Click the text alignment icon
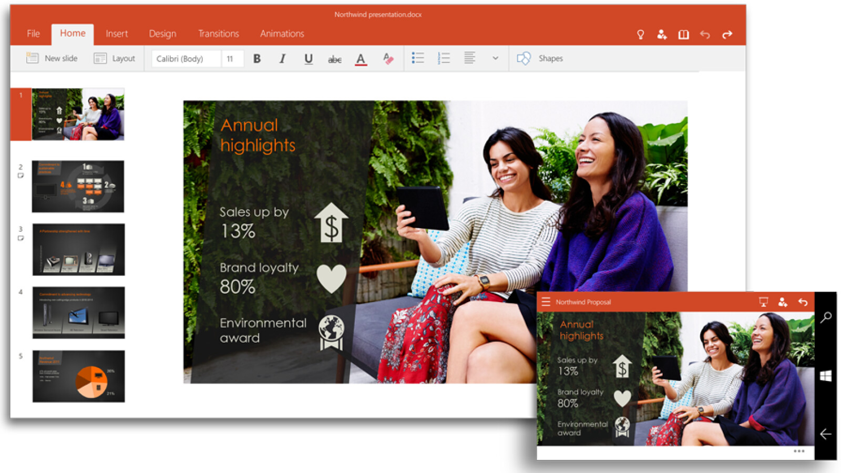Viewport: 841px width, 473px height. click(x=469, y=58)
